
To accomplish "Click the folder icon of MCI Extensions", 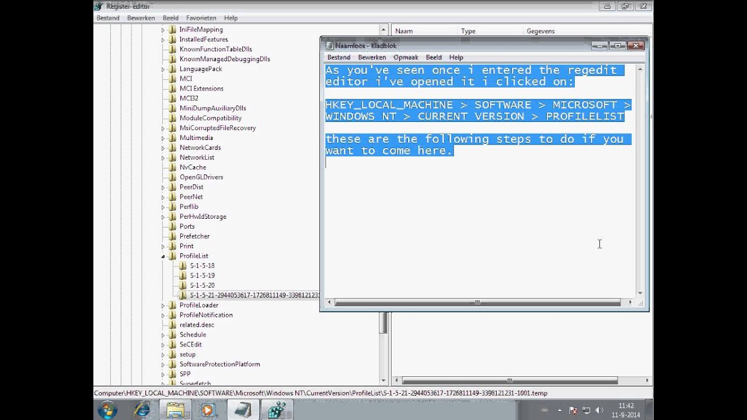I will [x=172, y=89].
